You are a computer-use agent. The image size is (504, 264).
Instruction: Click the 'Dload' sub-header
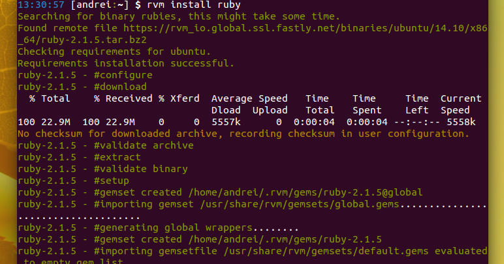(226, 110)
